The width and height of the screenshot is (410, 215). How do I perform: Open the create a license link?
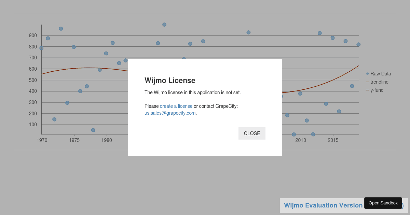point(176,106)
